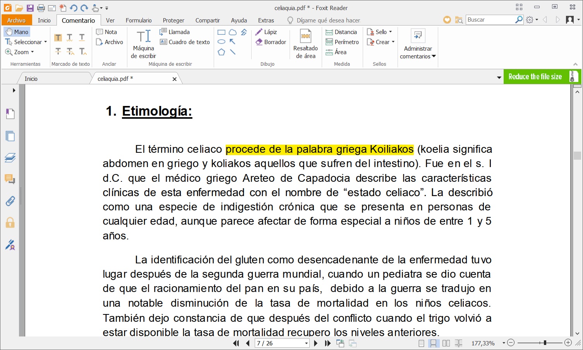Open the digital signatures panel
The image size is (583, 350).
10,245
